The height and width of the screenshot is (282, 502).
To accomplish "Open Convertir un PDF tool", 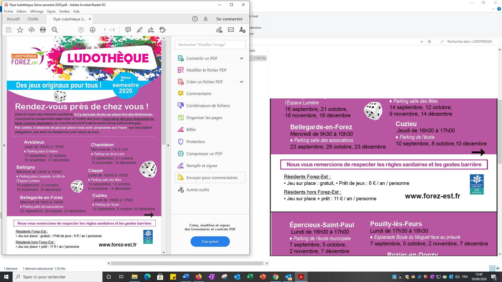I will tap(202, 58).
